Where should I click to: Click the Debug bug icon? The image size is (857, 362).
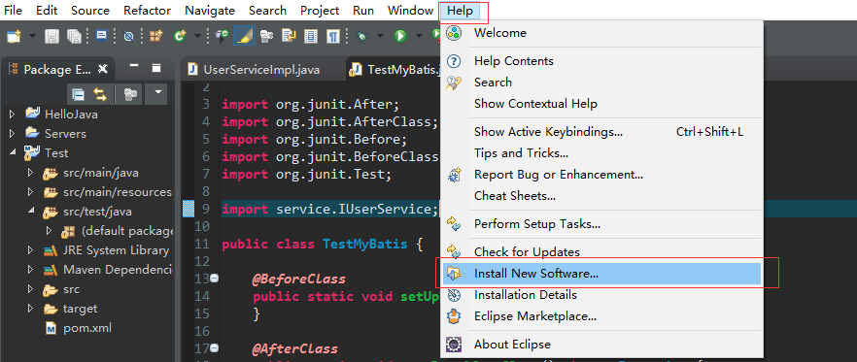point(361,37)
